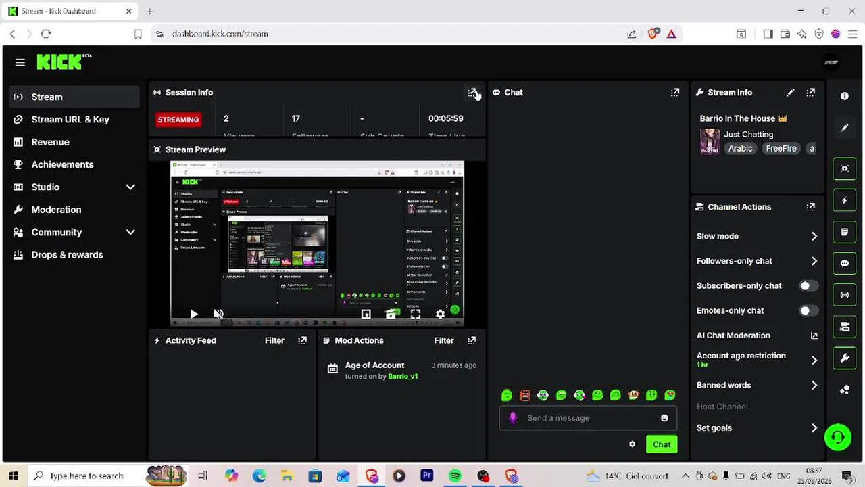Enable Subscribers-only chat toggle
Viewport: 865px width, 487px height.
[x=808, y=286]
